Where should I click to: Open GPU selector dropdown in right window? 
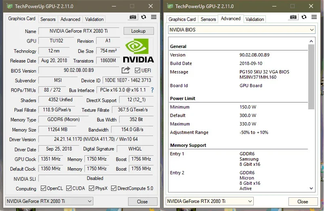point(209,201)
